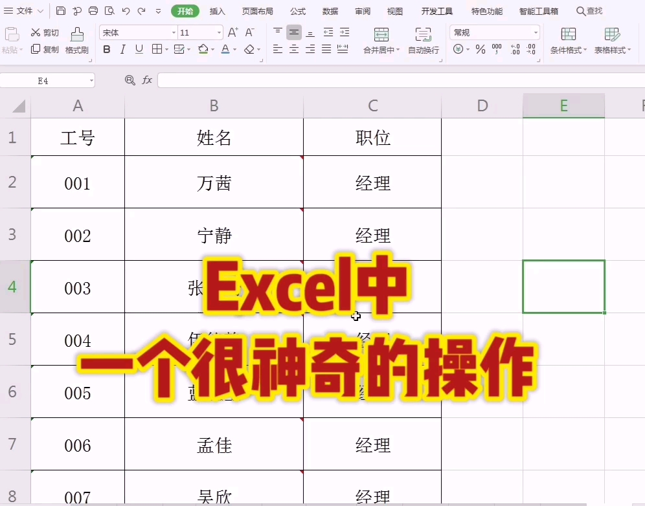Image resolution: width=645 pixels, height=506 pixels.
Task: Open the 智能工具箱 tab
Action: pyautogui.click(x=538, y=11)
